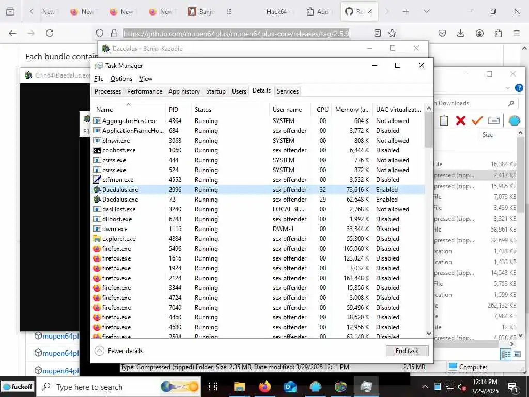Sort processes by Name column header

coord(128,110)
